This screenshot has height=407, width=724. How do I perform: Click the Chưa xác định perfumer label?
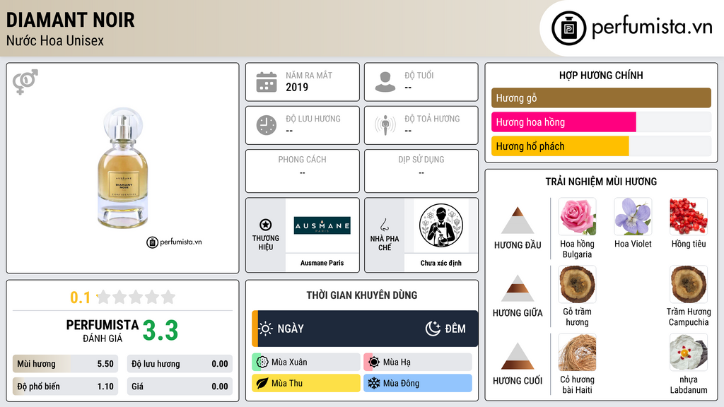[441, 263]
